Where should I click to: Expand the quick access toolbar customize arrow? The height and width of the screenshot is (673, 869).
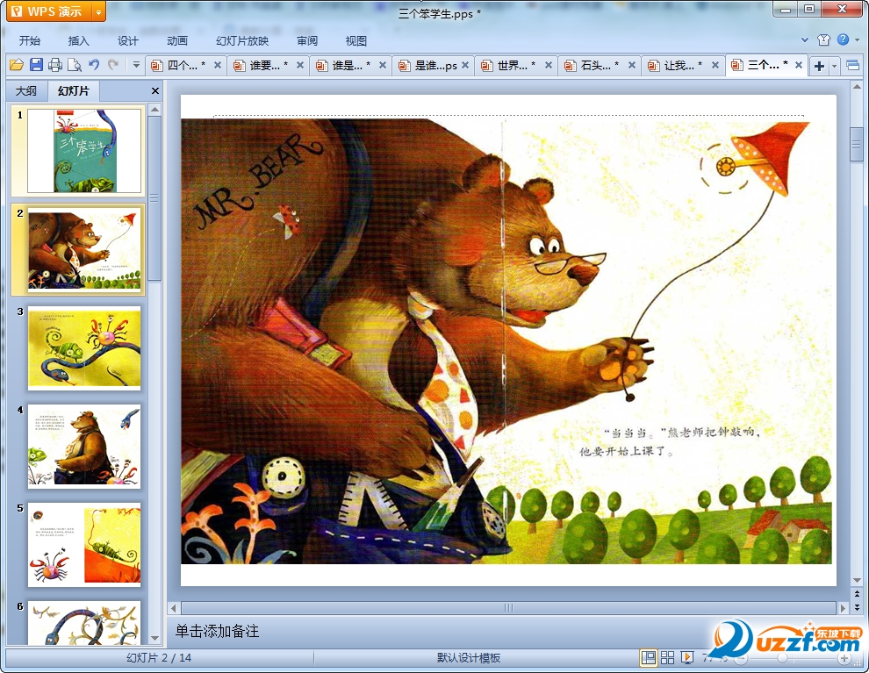[x=136, y=65]
